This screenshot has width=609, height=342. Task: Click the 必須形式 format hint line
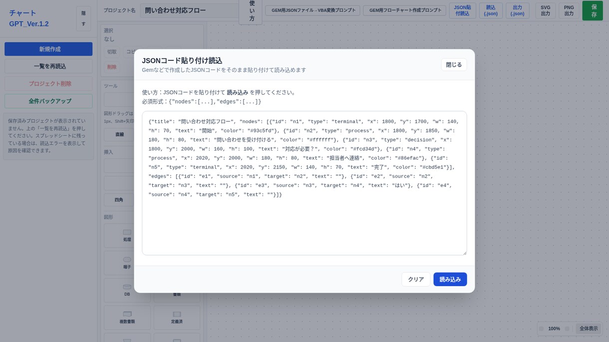coord(202,102)
